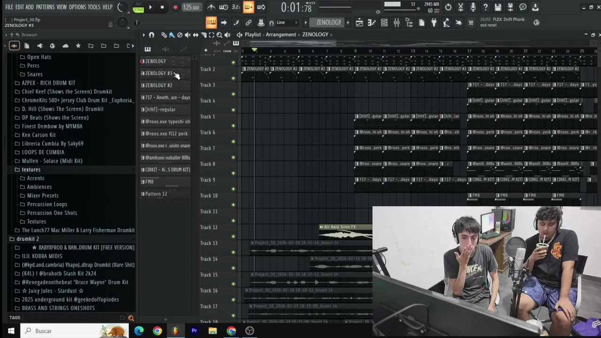Toggle PAT/SONG mode switch
Image resolution: width=601 pixels, height=338 pixels.
139,7
